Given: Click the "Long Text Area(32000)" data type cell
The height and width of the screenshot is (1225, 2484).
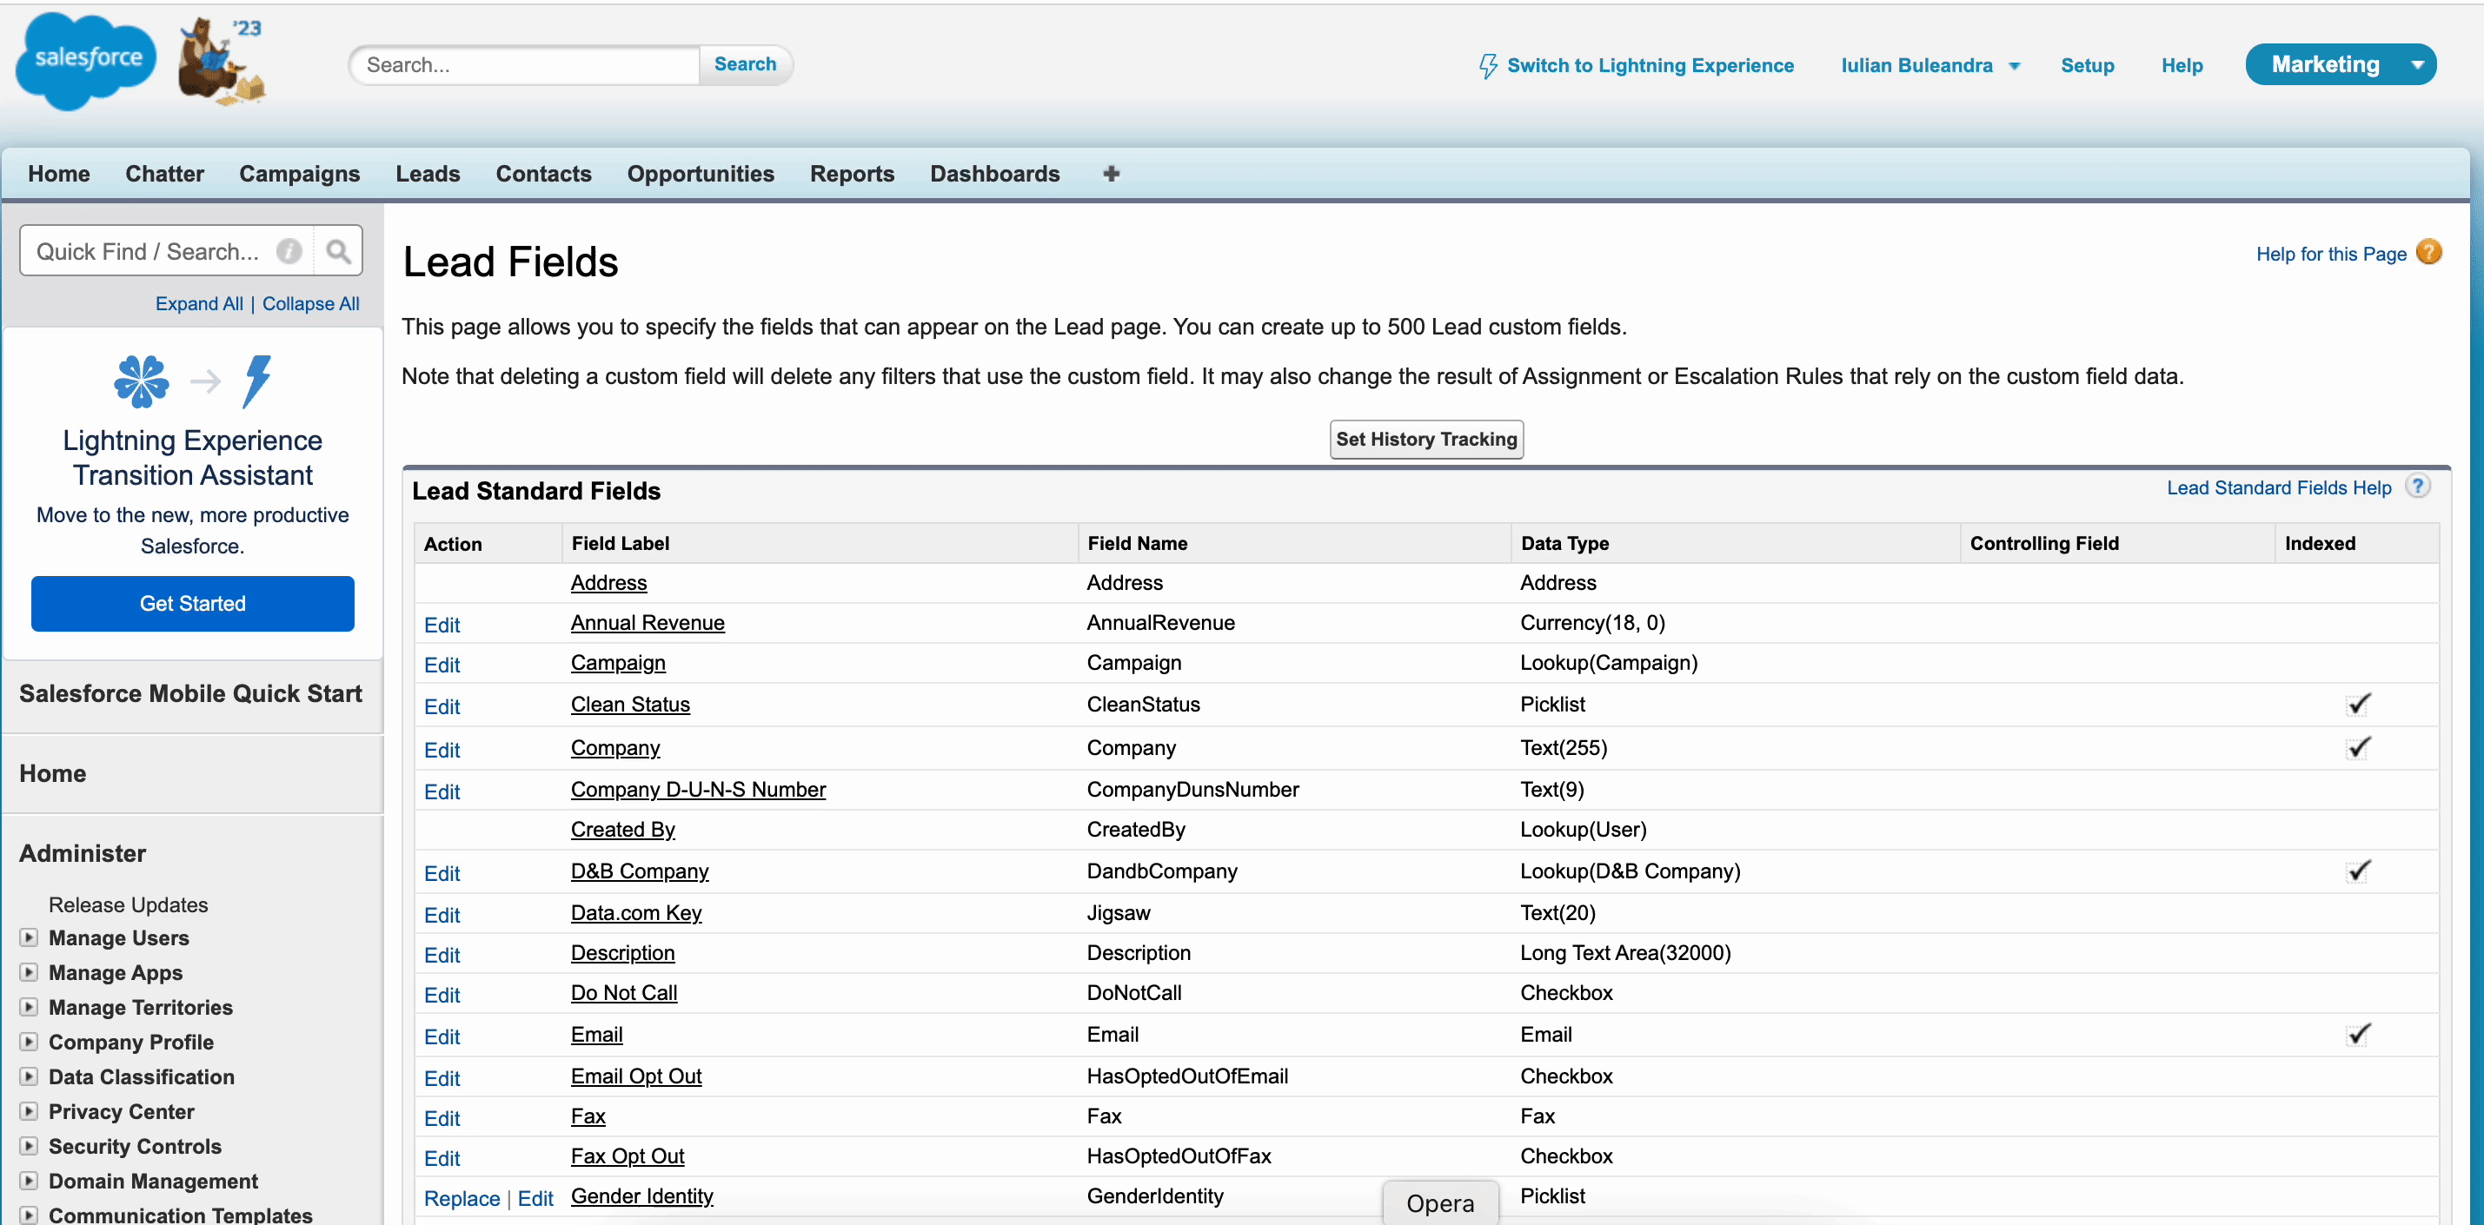Looking at the screenshot, I should 1624,952.
